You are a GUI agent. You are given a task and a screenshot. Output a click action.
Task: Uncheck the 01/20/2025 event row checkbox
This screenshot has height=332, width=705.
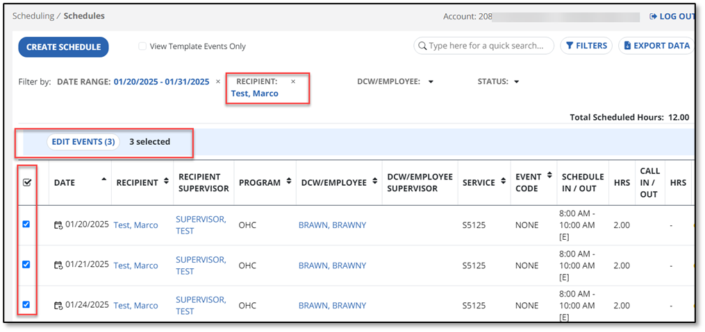tap(26, 225)
